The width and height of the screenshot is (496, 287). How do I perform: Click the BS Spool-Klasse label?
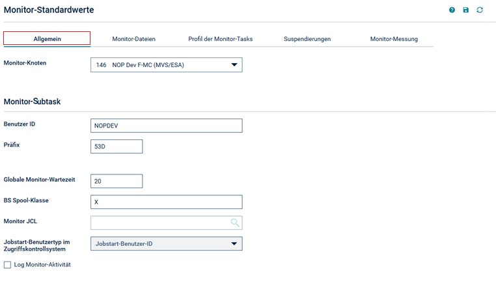coord(26,200)
